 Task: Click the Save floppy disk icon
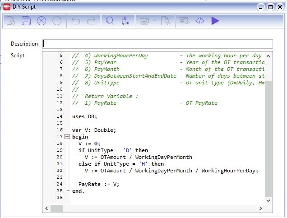click(x=26, y=21)
